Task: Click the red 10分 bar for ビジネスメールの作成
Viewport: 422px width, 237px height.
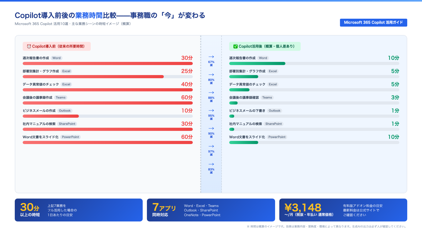Action: [51, 116]
